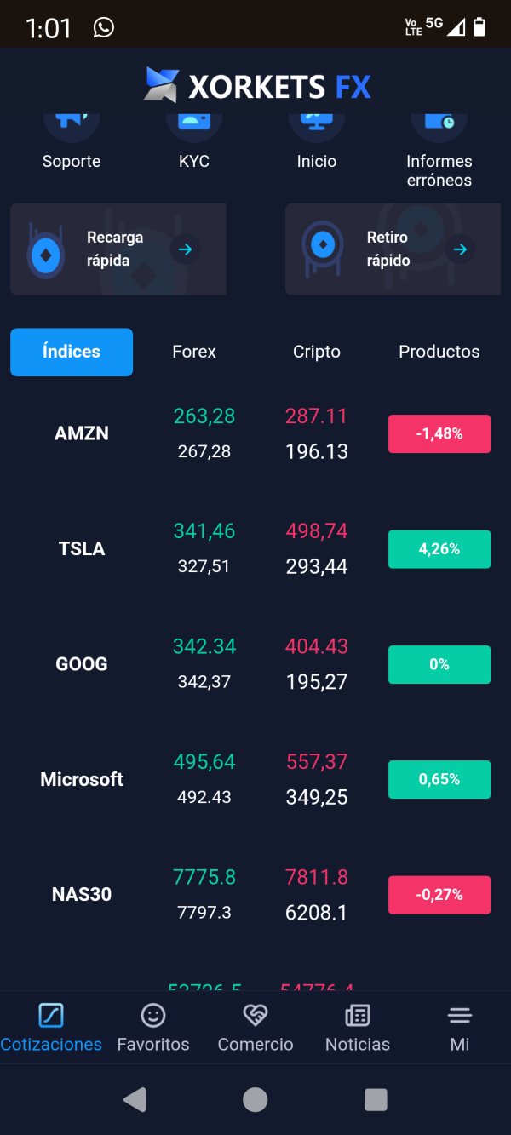Open the Microsoft quote row
Screen dimensions: 511x1135
[255, 779]
